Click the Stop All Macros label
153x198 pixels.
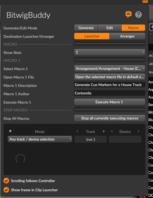coord(16,118)
